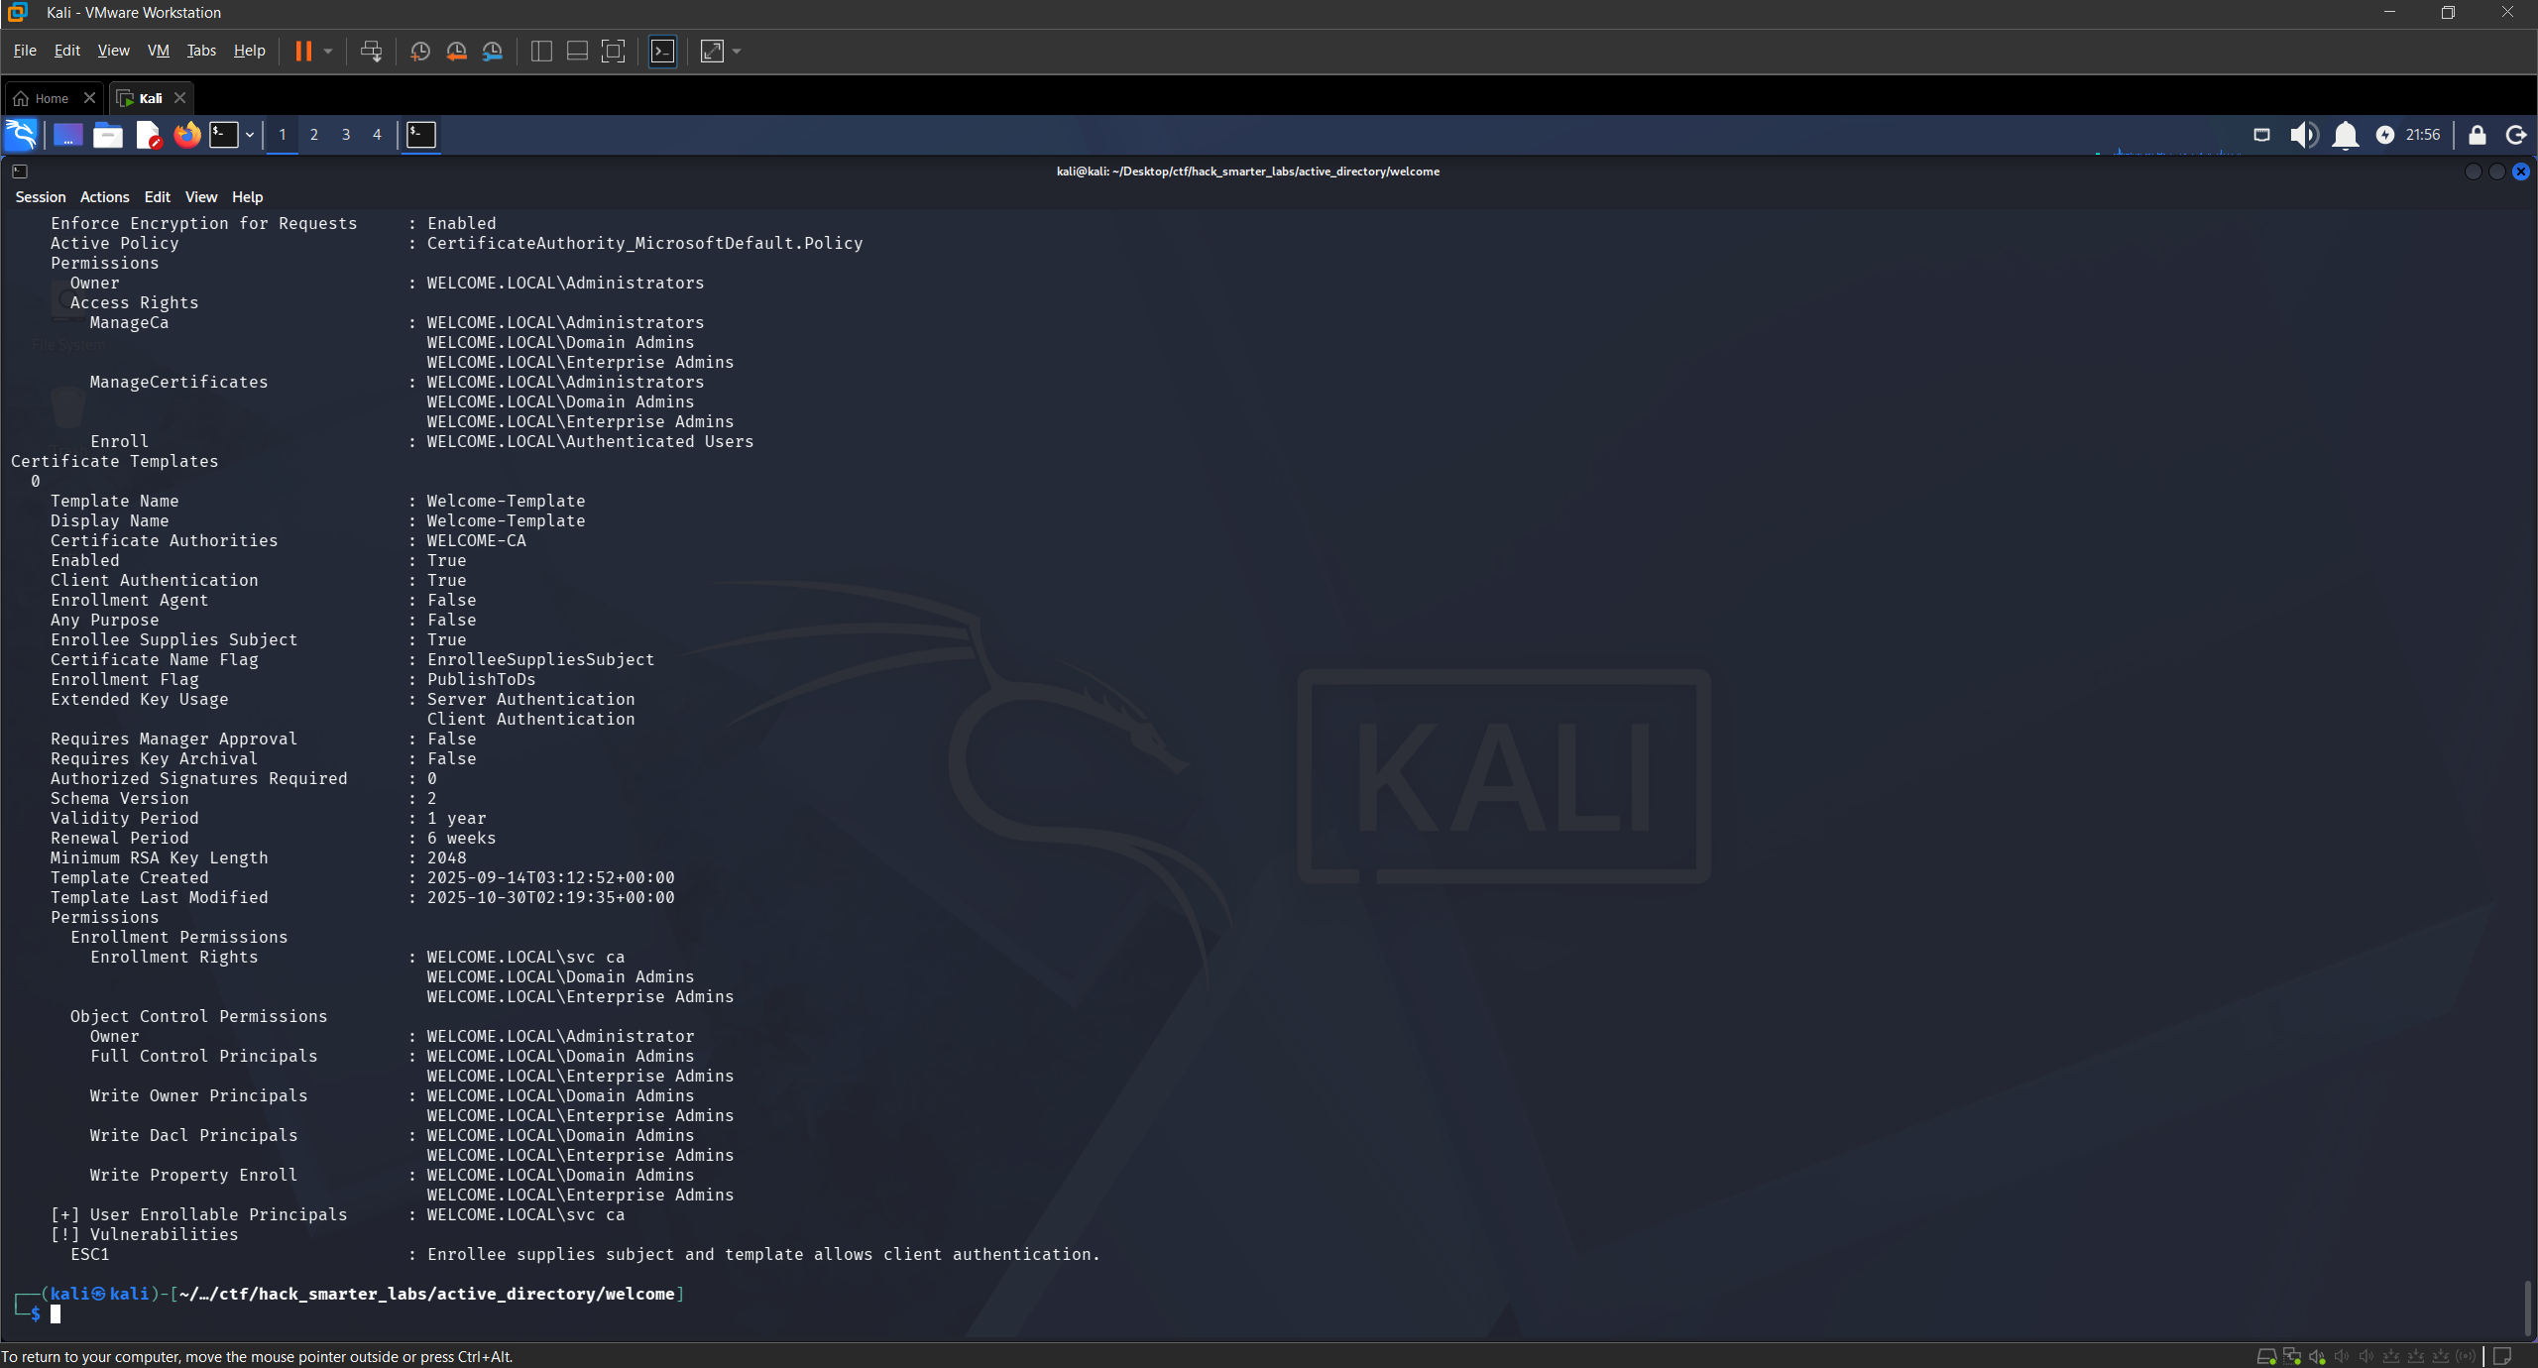Click the command prompt cursor line
This screenshot has width=2538, height=1368.
click(x=56, y=1313)
